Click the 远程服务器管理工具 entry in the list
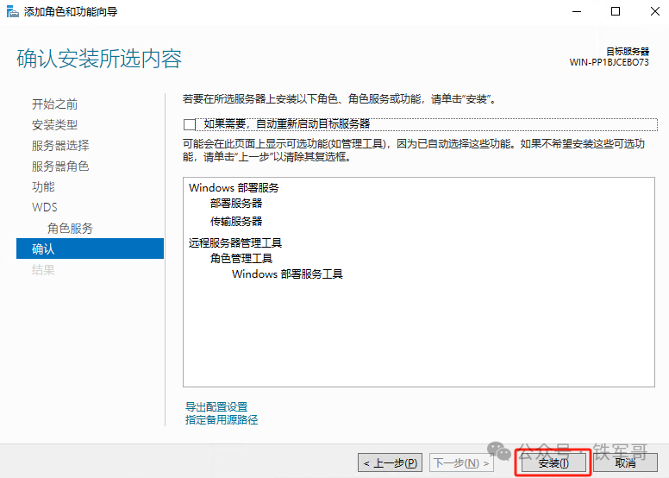The height and width of the screenshot is (478, 669). coord(235,243)
